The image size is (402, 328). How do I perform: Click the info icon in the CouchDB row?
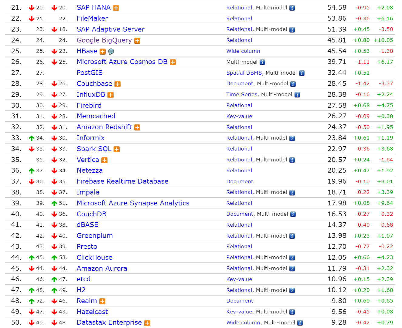click(x=293, y=214)
